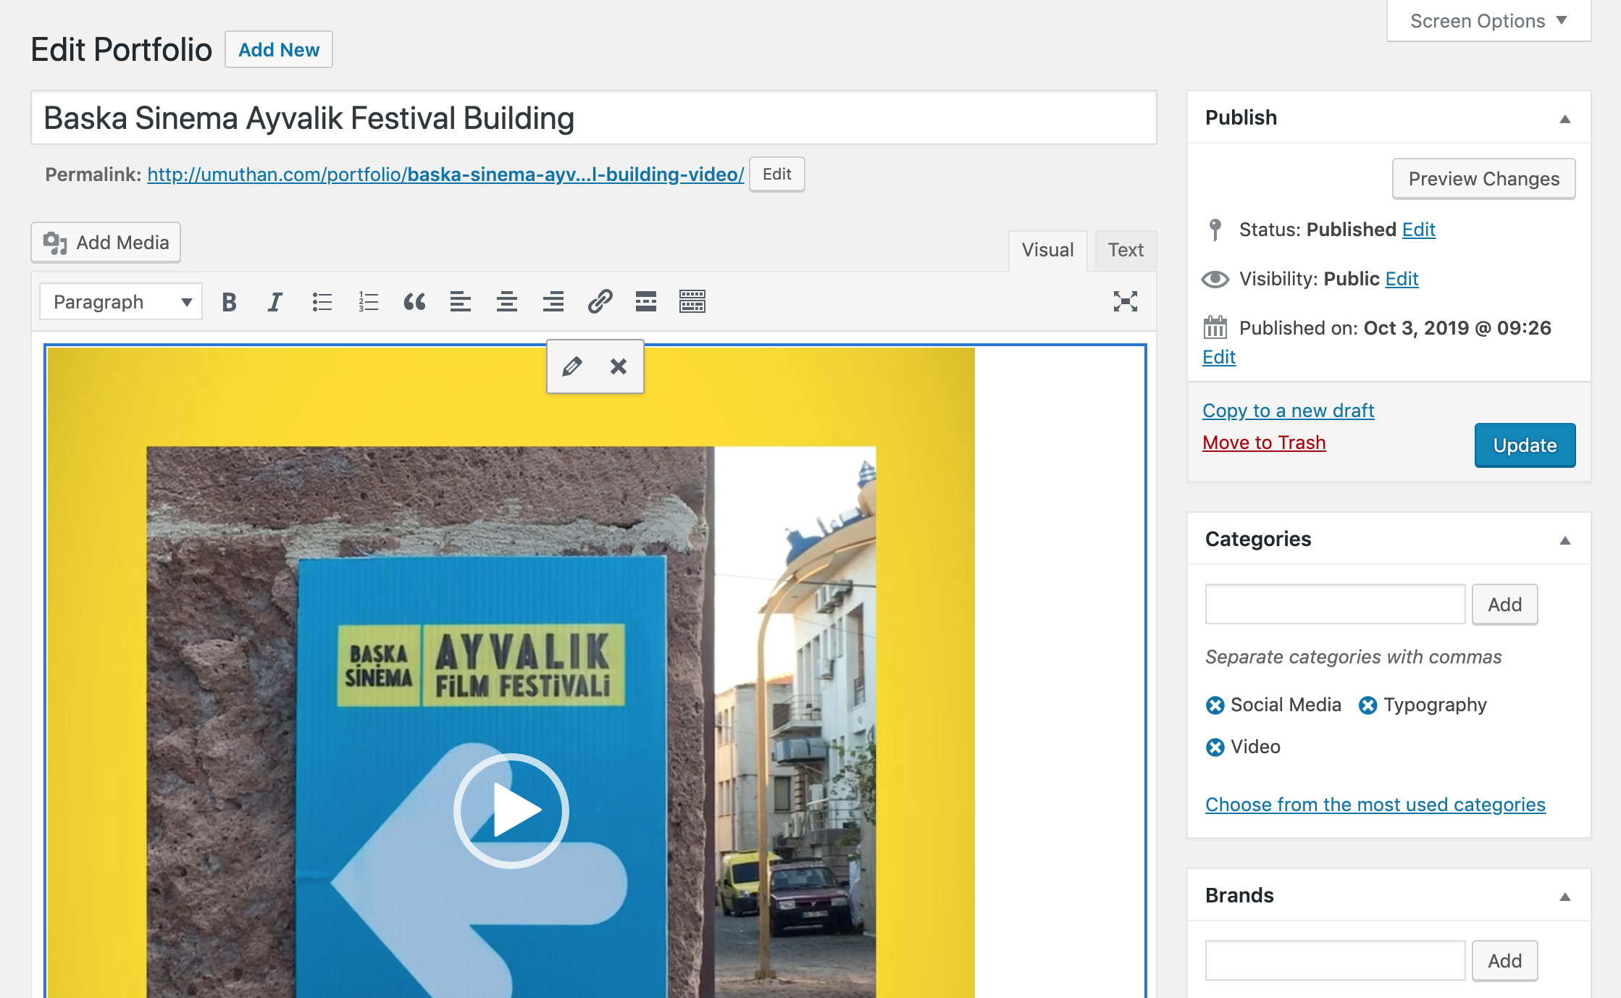Screen dimensions: 1621x998
Task: Switch to the Visual editor tab
Action: (1047, 251)
